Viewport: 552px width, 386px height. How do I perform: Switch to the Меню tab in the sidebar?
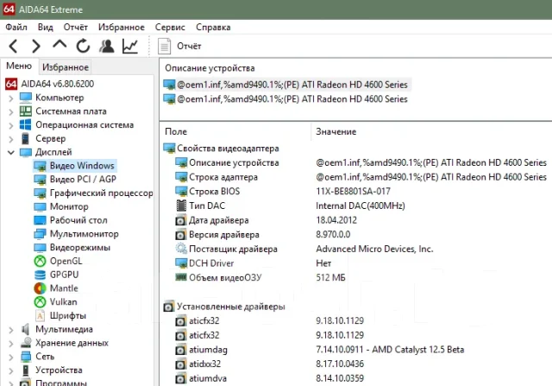point(19,66)
